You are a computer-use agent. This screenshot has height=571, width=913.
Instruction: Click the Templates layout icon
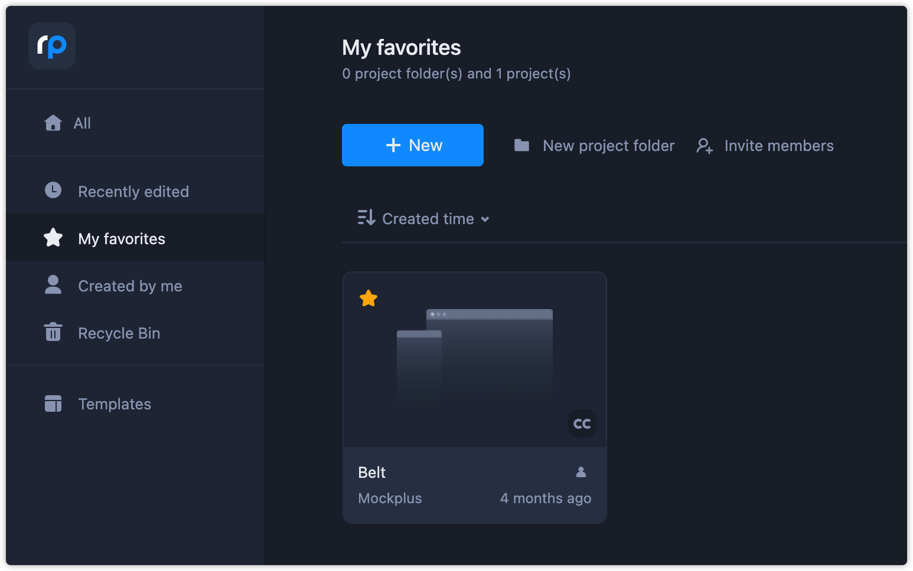point(53,403)
